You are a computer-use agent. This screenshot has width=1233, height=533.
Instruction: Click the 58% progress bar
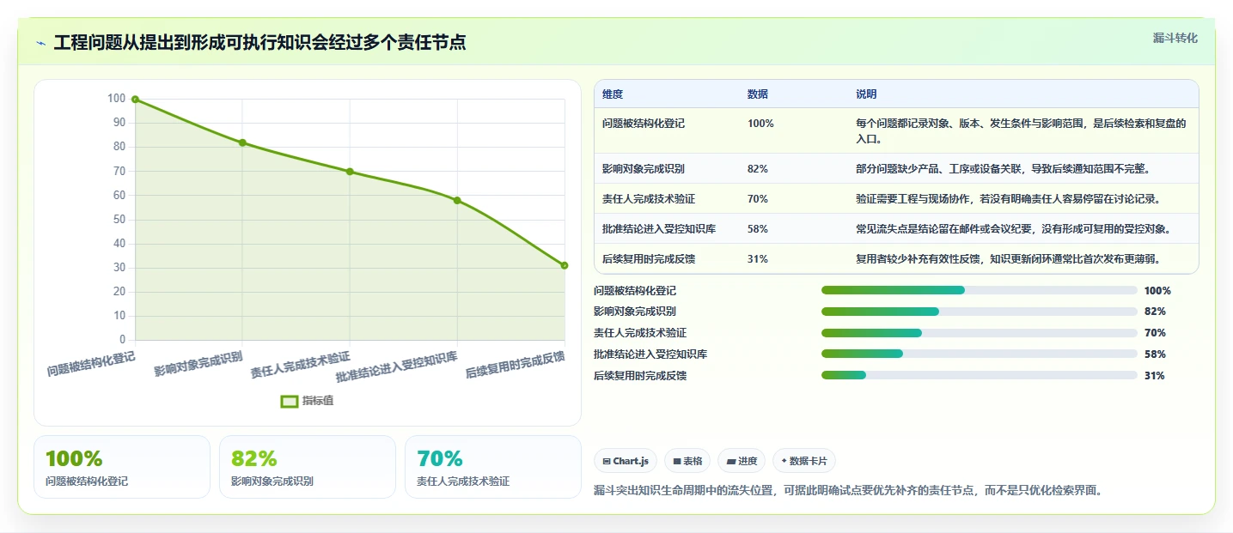(x=980, y=354)
